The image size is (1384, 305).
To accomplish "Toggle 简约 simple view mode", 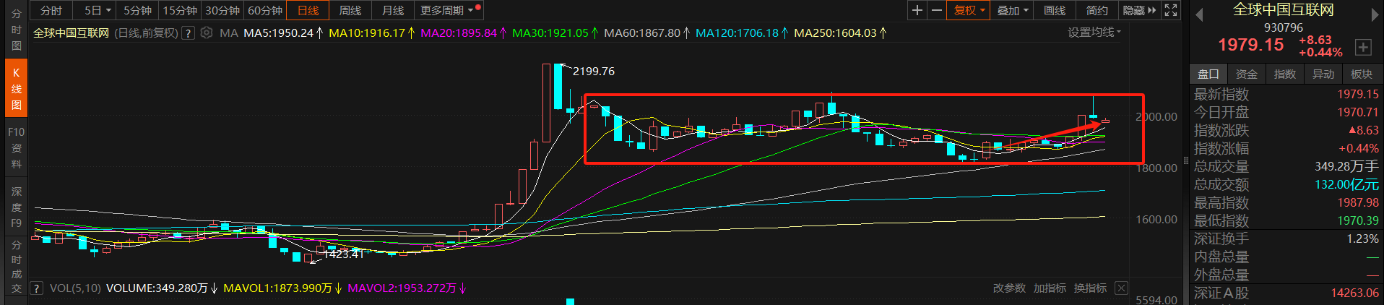I will [1097, 10].
